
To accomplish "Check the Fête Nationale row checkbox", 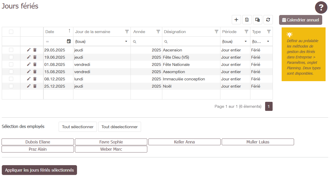I will [11, 64].
